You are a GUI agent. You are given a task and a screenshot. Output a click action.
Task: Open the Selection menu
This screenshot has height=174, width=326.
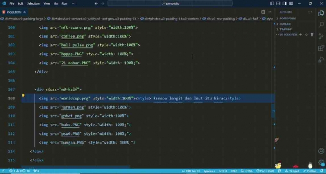(x=33, y=3)
